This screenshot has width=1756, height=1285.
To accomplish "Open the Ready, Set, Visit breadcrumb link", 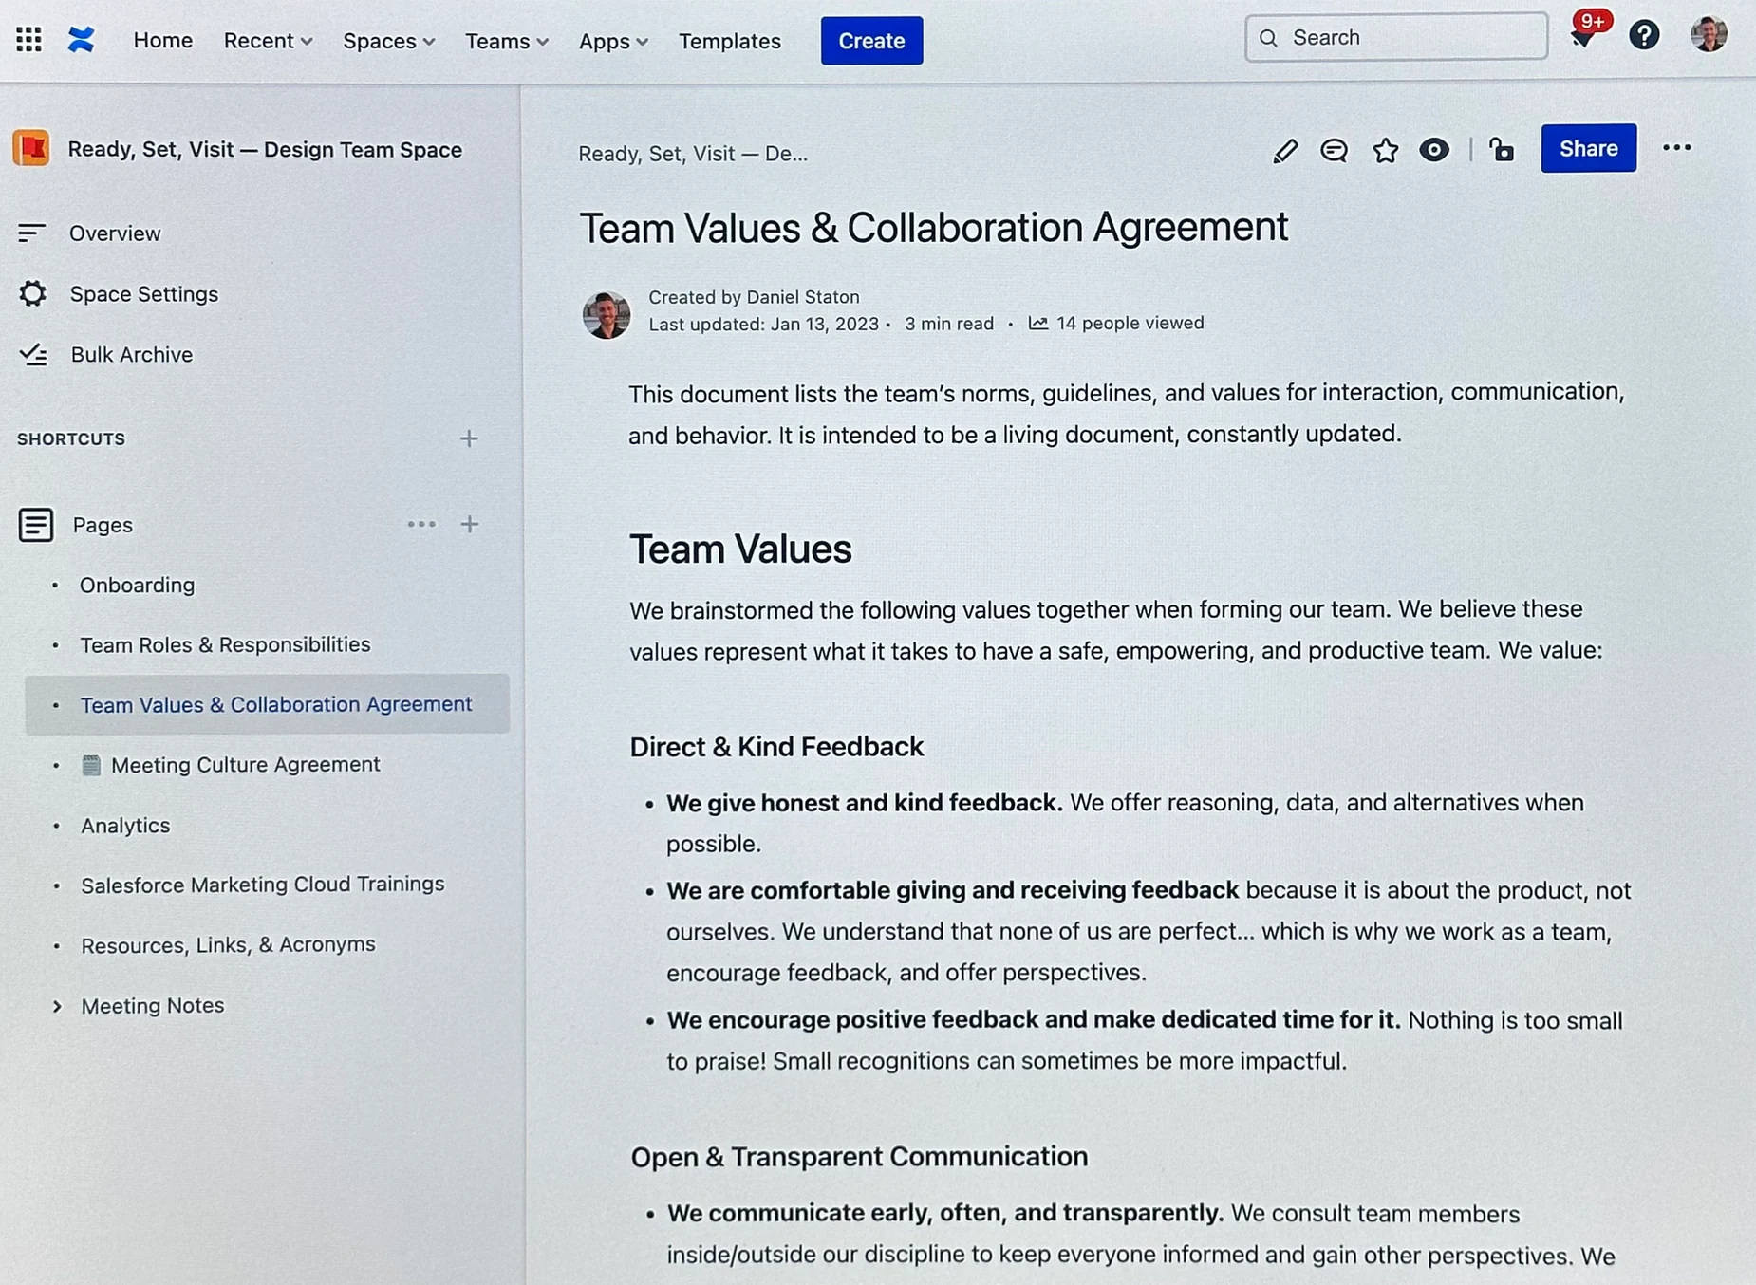I will click(x=693, y=154).
